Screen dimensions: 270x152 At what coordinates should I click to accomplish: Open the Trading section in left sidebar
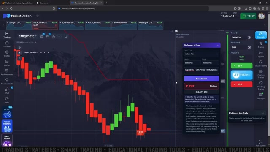pos(7,35)
